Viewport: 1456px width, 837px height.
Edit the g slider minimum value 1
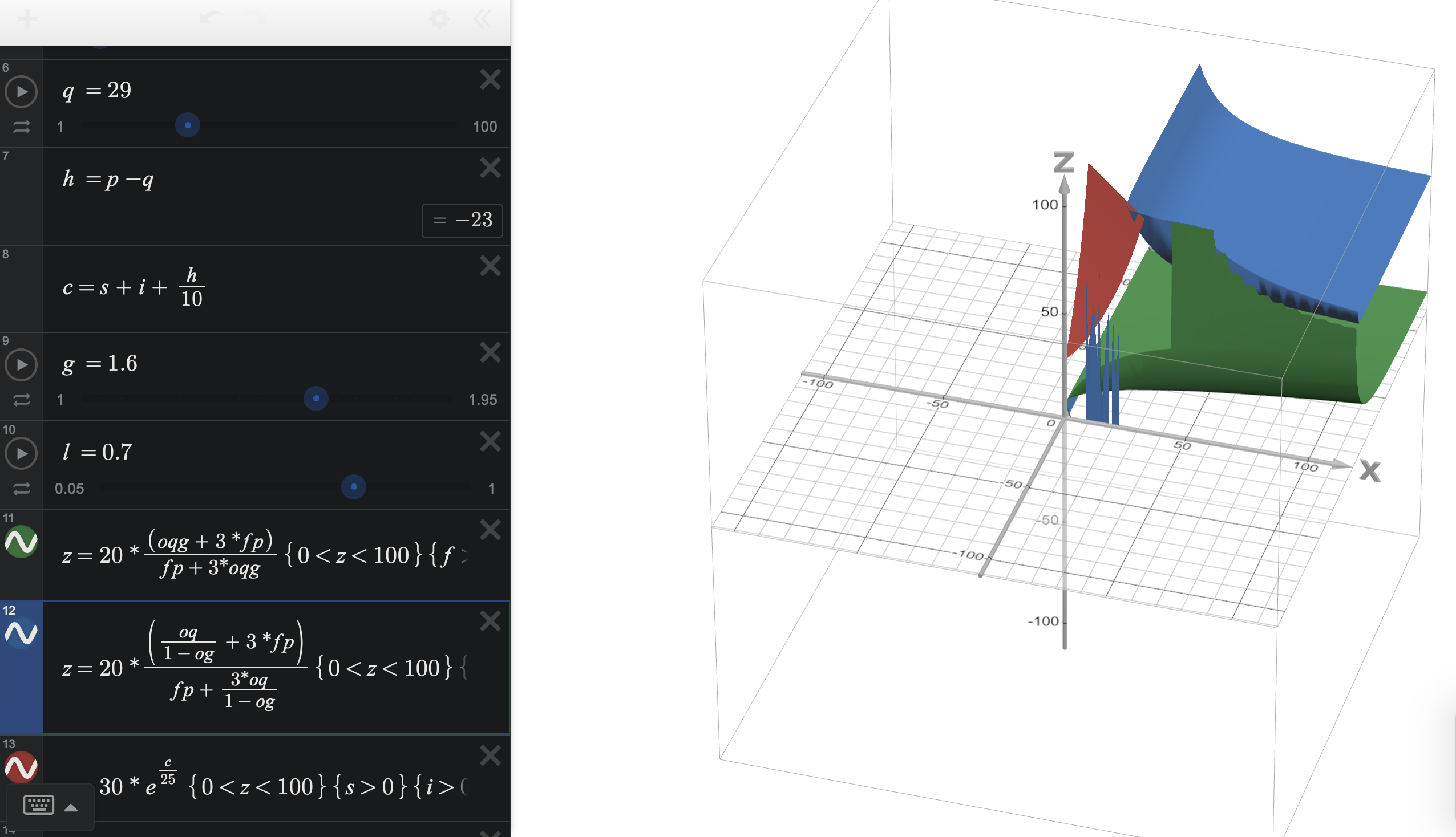tap(60, 400)
